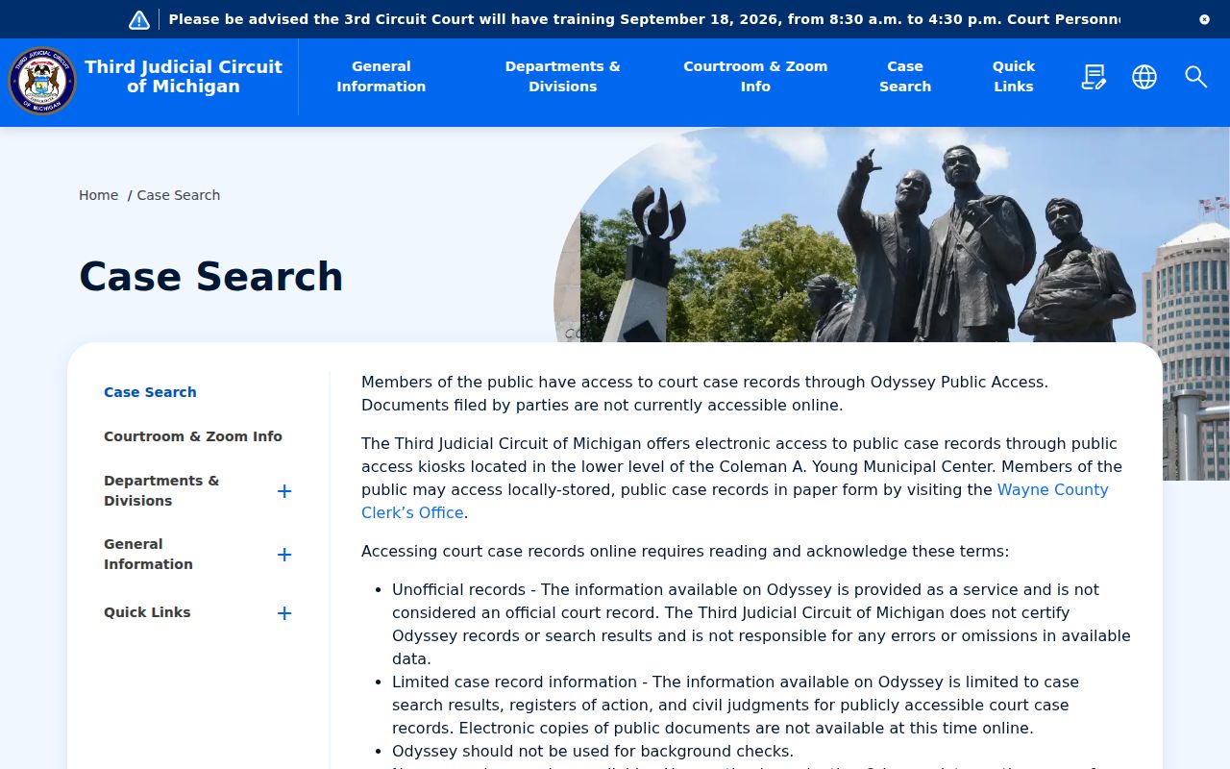
Task: Open General Information sidebar link
Action: coord(148,554)
